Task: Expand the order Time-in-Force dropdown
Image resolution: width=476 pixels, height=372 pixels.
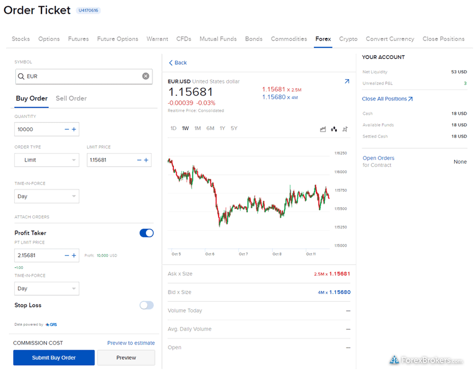Action: point(47,197)
